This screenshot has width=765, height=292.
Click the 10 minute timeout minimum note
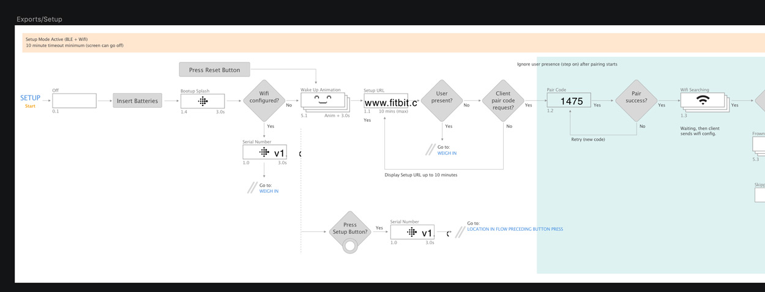tap(74, 45)
